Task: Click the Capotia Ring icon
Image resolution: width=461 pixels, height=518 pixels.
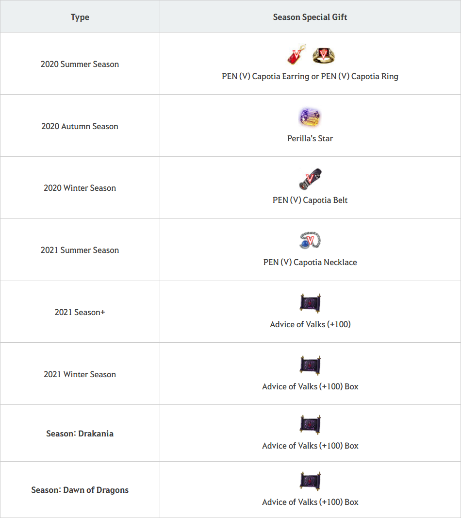Action: pos(323,55)
